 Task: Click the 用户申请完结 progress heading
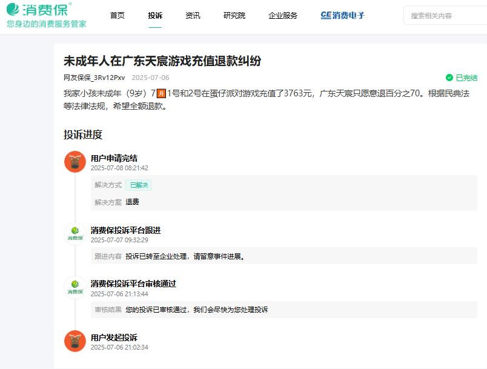pos(114,158)
